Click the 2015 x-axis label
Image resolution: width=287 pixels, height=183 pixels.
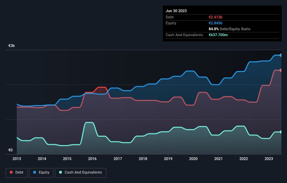click(67, 159)
